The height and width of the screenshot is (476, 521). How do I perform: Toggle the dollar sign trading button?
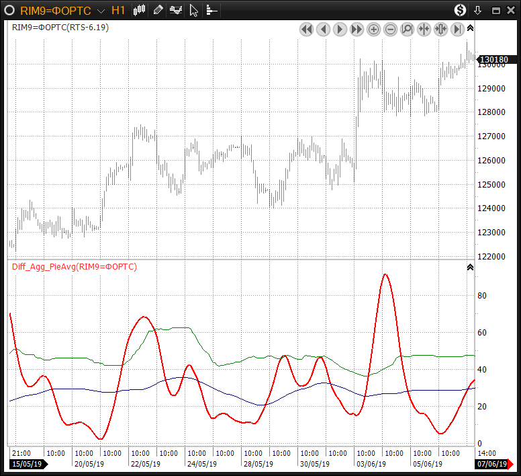[460, 10]
